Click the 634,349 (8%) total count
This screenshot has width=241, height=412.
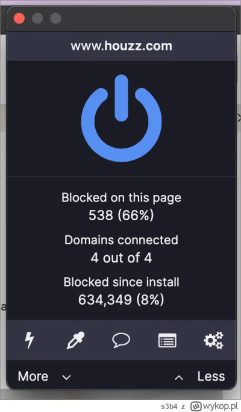point(121,300)
